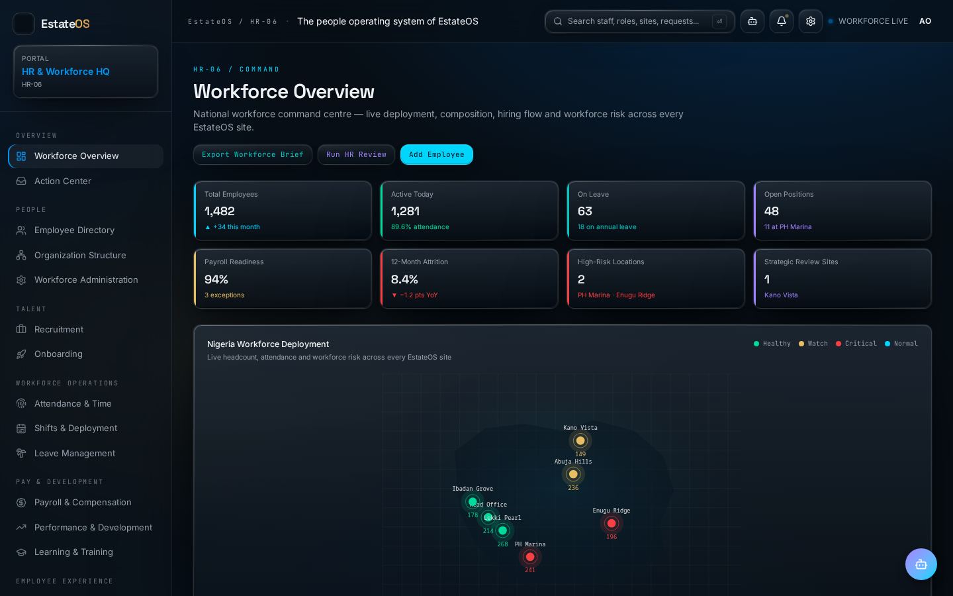The image size is (953, 596).
Task: Select the PH Marina map marker
Action: click(530, 557)
